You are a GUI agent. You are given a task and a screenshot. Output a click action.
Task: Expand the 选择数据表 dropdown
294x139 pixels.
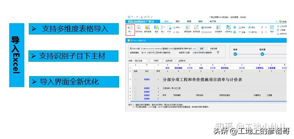click(x=157, y=53)
